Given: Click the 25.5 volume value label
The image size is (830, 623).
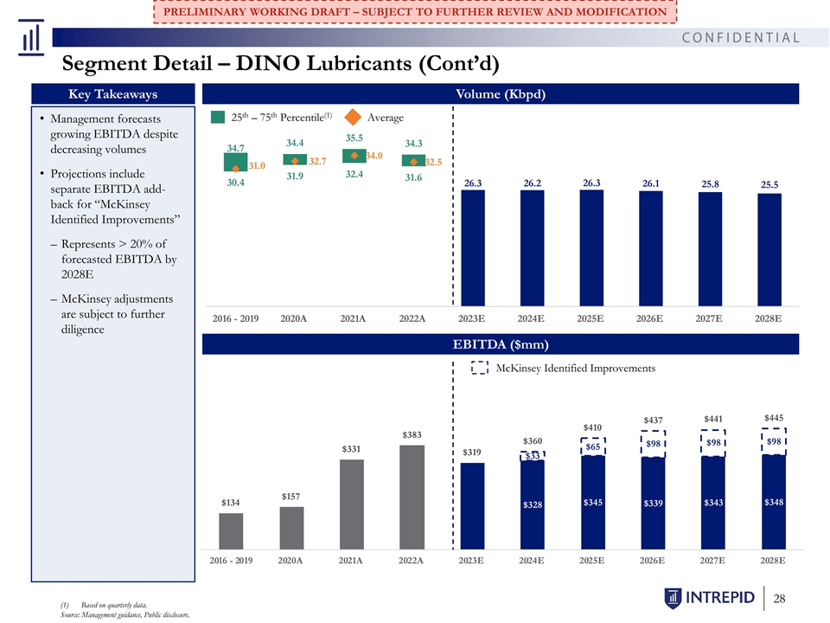Looking at the screenshot, I should [769, 184].
